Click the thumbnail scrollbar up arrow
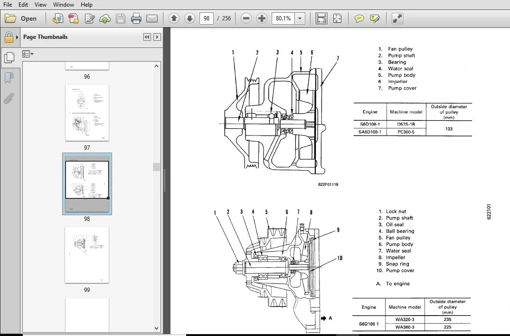This screenshot has width=510, height=336. (156, 66)
